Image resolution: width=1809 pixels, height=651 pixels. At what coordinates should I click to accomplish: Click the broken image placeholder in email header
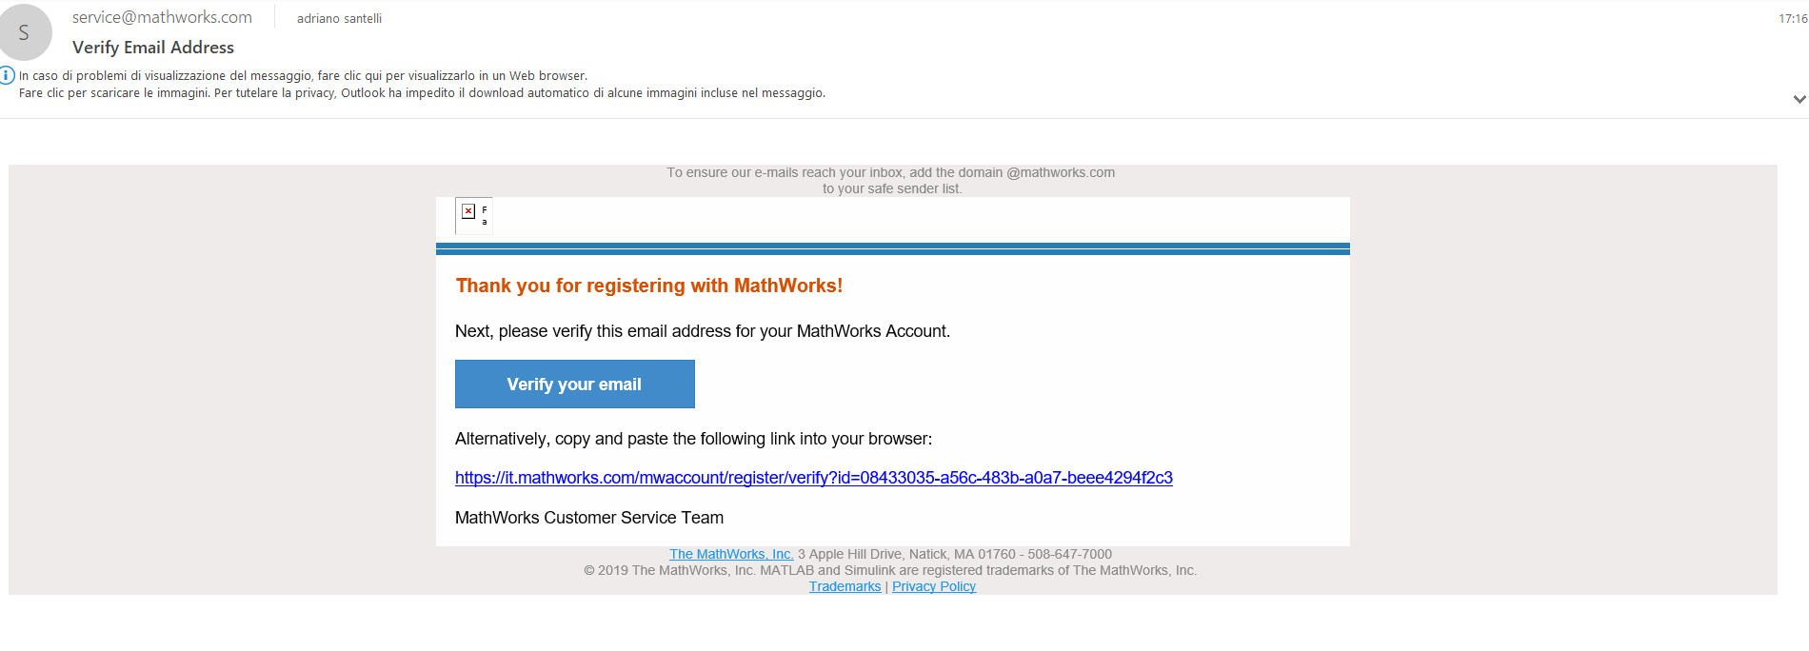click(473, 215)
